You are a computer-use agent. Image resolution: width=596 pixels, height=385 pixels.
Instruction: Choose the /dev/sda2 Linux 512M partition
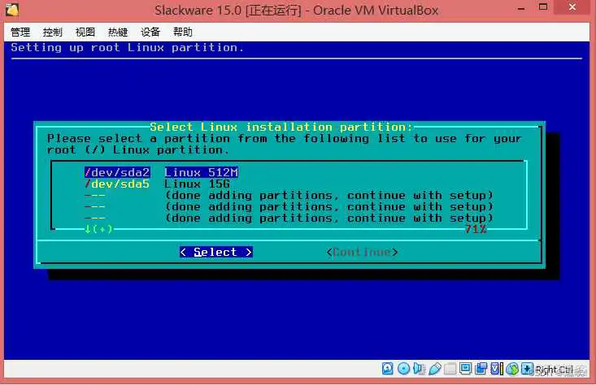(x=162, y=172)
